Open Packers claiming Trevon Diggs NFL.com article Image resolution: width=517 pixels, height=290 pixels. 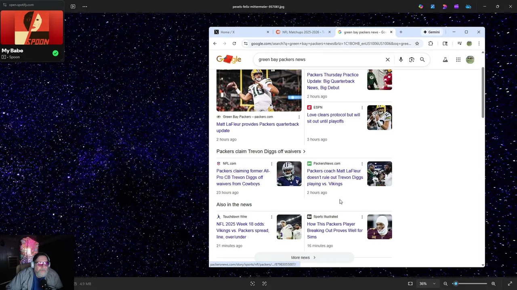[243, 177]
